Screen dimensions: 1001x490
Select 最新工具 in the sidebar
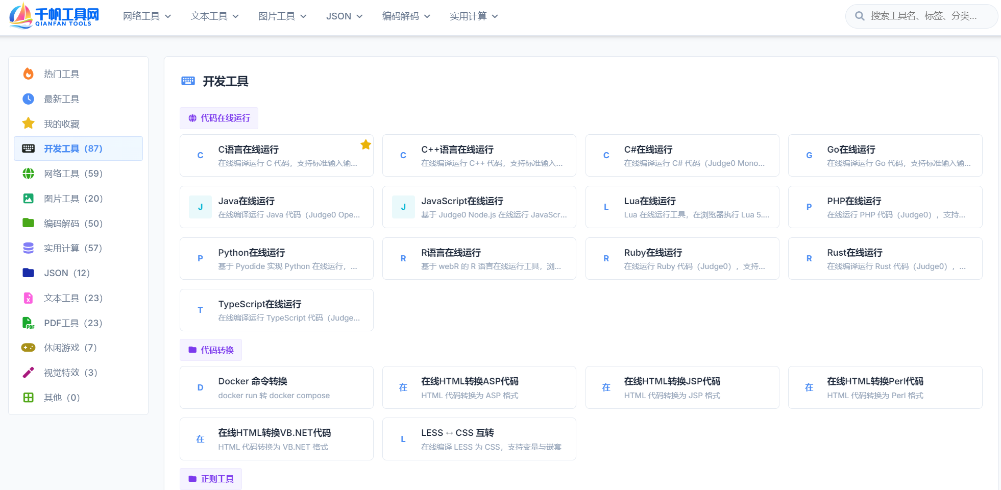tap(78, 99)
